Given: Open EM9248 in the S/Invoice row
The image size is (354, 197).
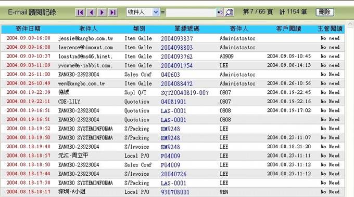Looking at the screenshot, I should pyautogui.click(x=170, y=147).
